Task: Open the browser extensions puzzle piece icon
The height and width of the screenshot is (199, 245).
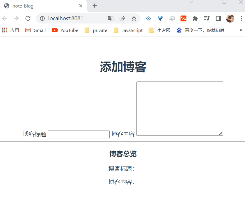Action: 195,18
